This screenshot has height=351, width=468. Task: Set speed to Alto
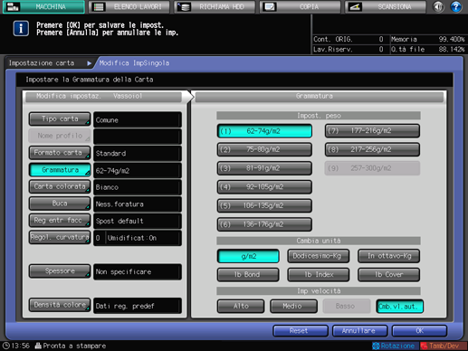tap(241, 306)
